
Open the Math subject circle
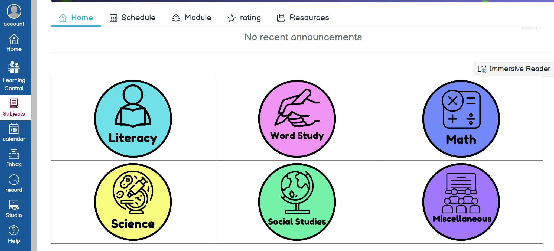click(x=461, y=119)
